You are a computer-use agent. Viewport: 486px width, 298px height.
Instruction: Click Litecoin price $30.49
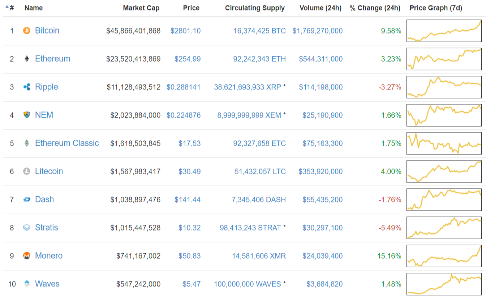click(189, 171)
